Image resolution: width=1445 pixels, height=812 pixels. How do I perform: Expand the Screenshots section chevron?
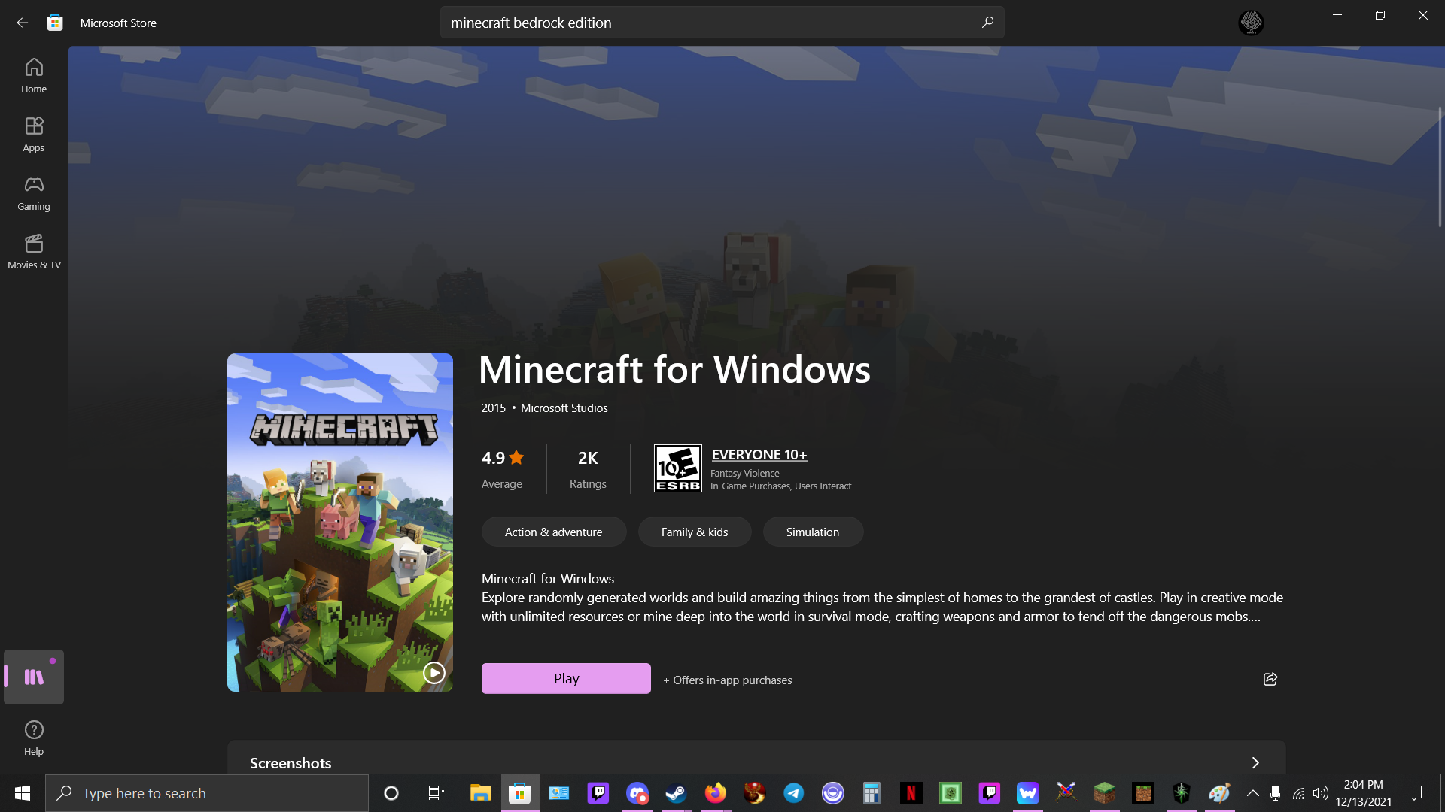[1255, 762]
